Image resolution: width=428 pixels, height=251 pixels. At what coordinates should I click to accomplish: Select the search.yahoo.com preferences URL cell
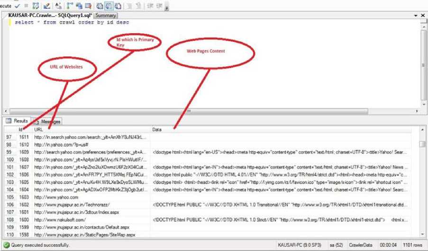(91, 152)
